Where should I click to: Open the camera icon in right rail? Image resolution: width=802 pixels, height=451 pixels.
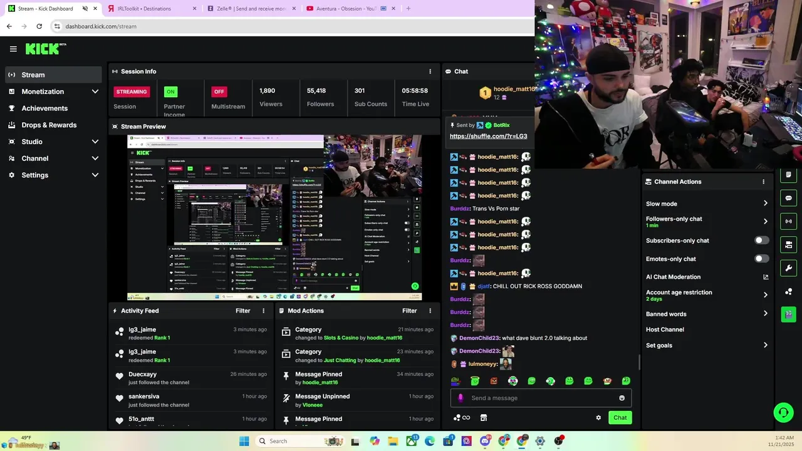click(x=788, y=244)
